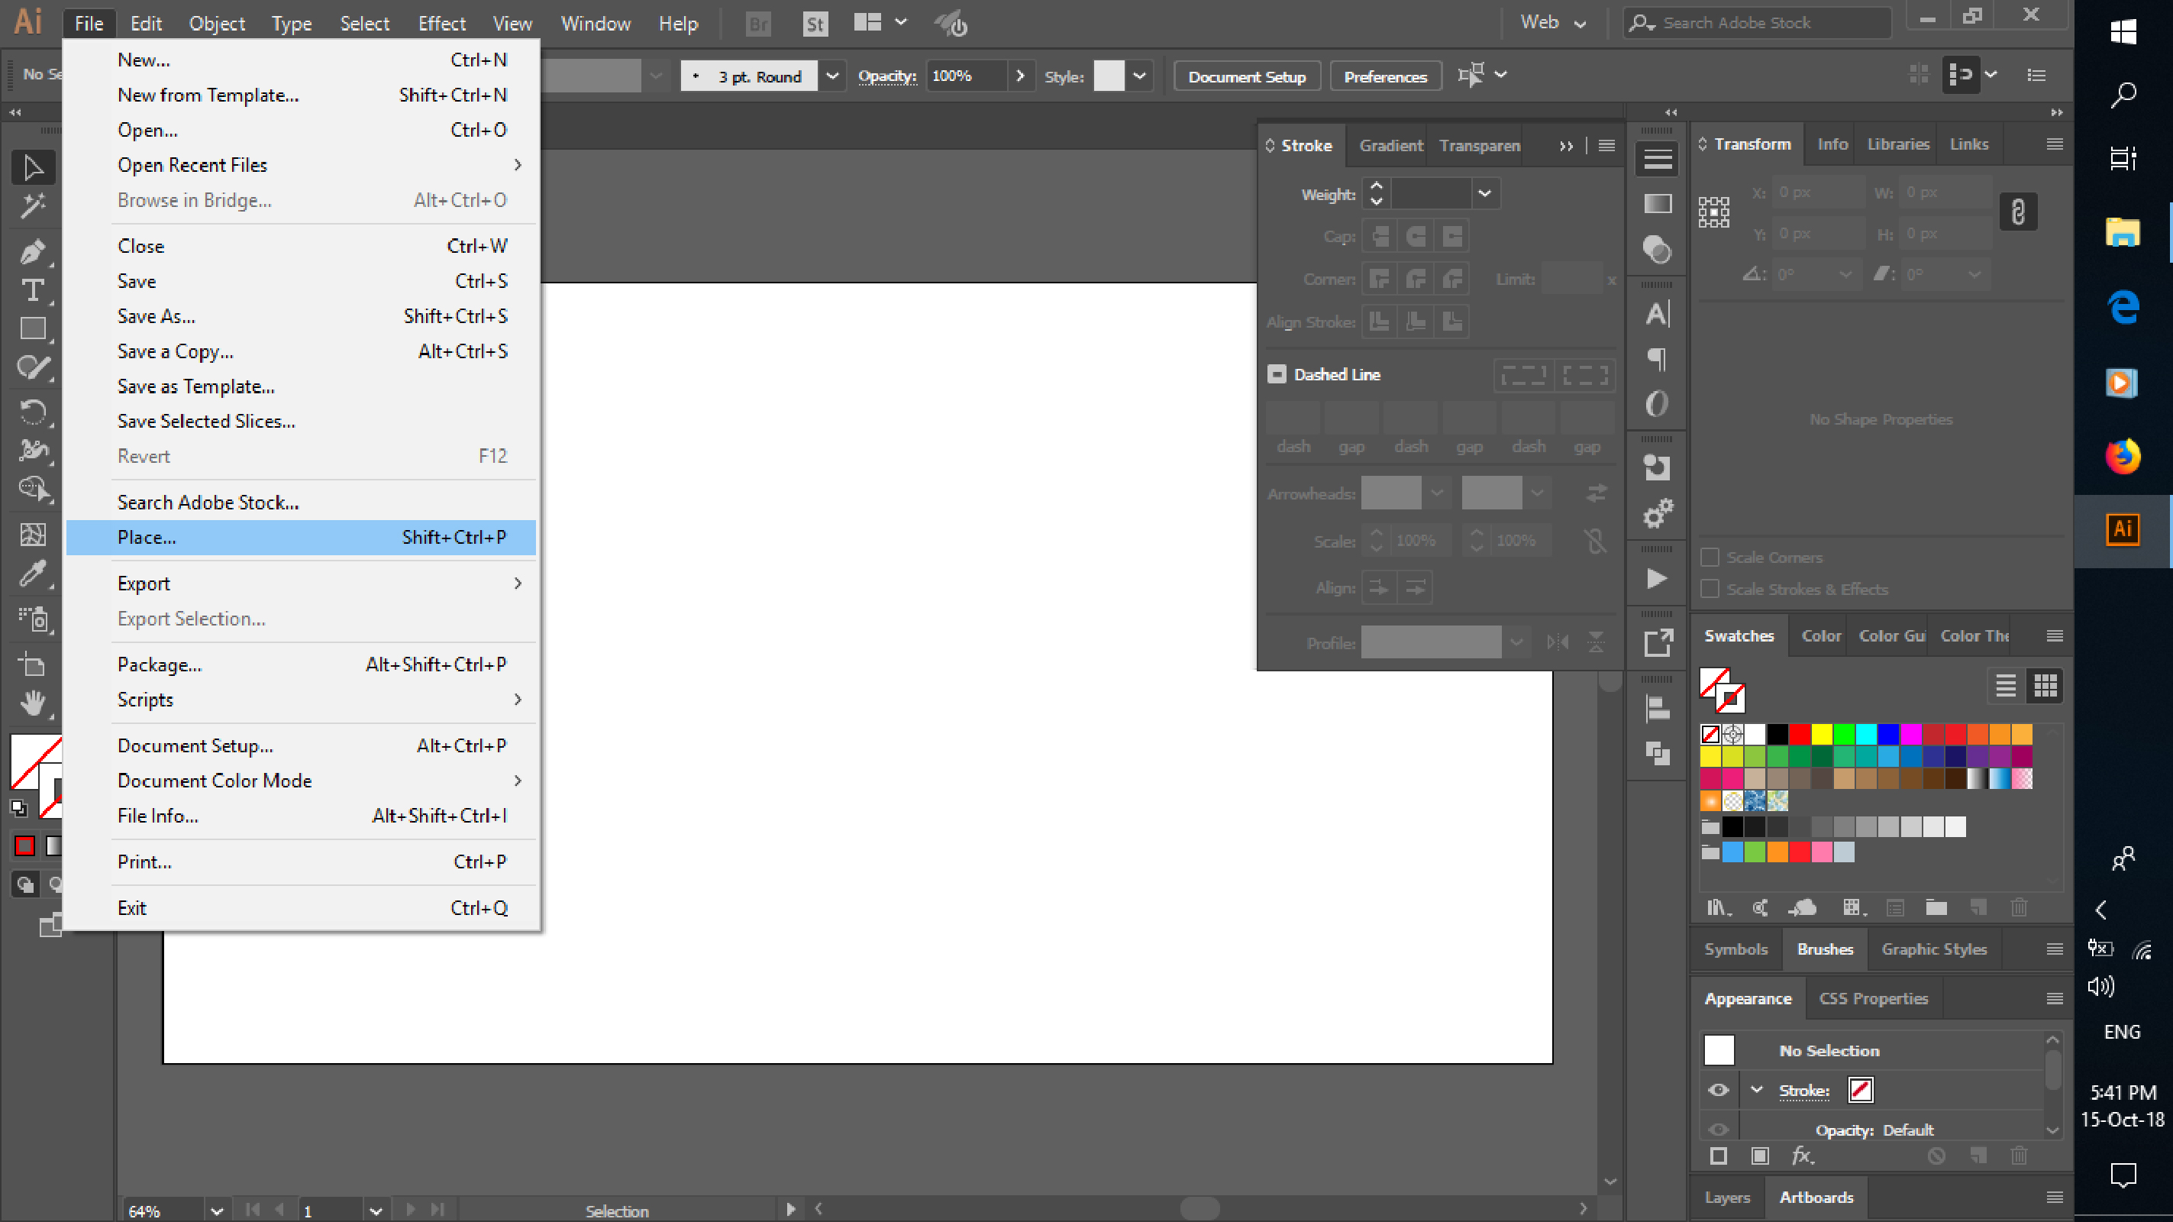Open Bridge from the Br icon

(x=757, y=24)
